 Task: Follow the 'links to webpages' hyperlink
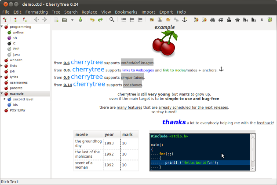point(138,70)
